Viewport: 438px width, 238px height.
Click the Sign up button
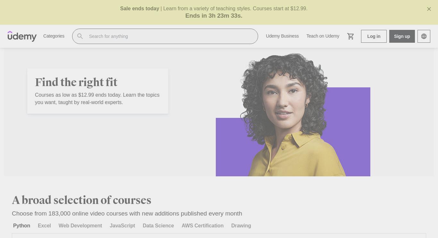tap(402, 36)
